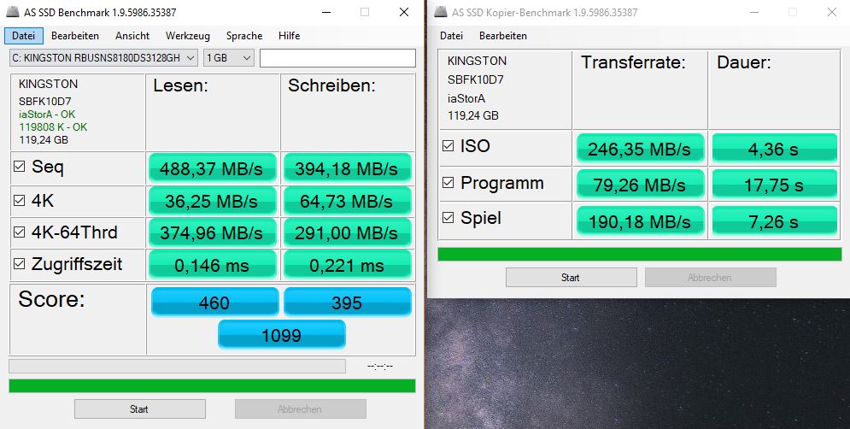The height and width of the screenshot is (429, 850).
Task: Toggle the 4K-64Thrd test checkbox
Action: click(x=19, y=232)
